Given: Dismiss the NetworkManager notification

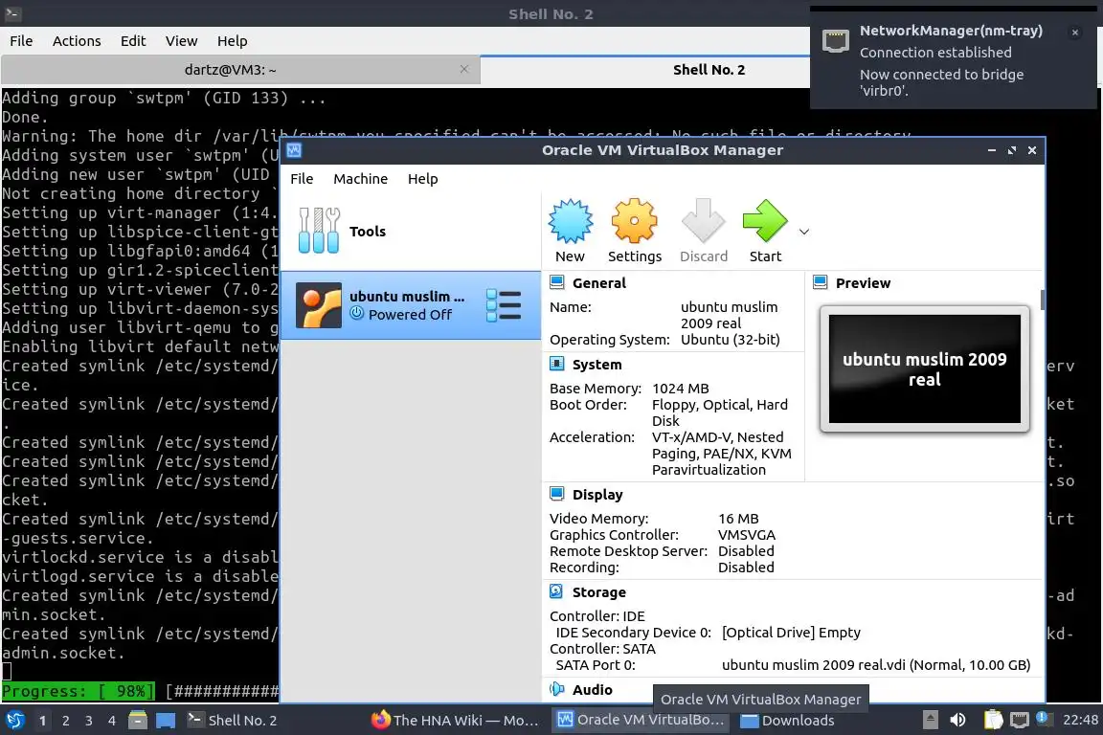Looking at the screenshot, I should tap(1075, 33).
